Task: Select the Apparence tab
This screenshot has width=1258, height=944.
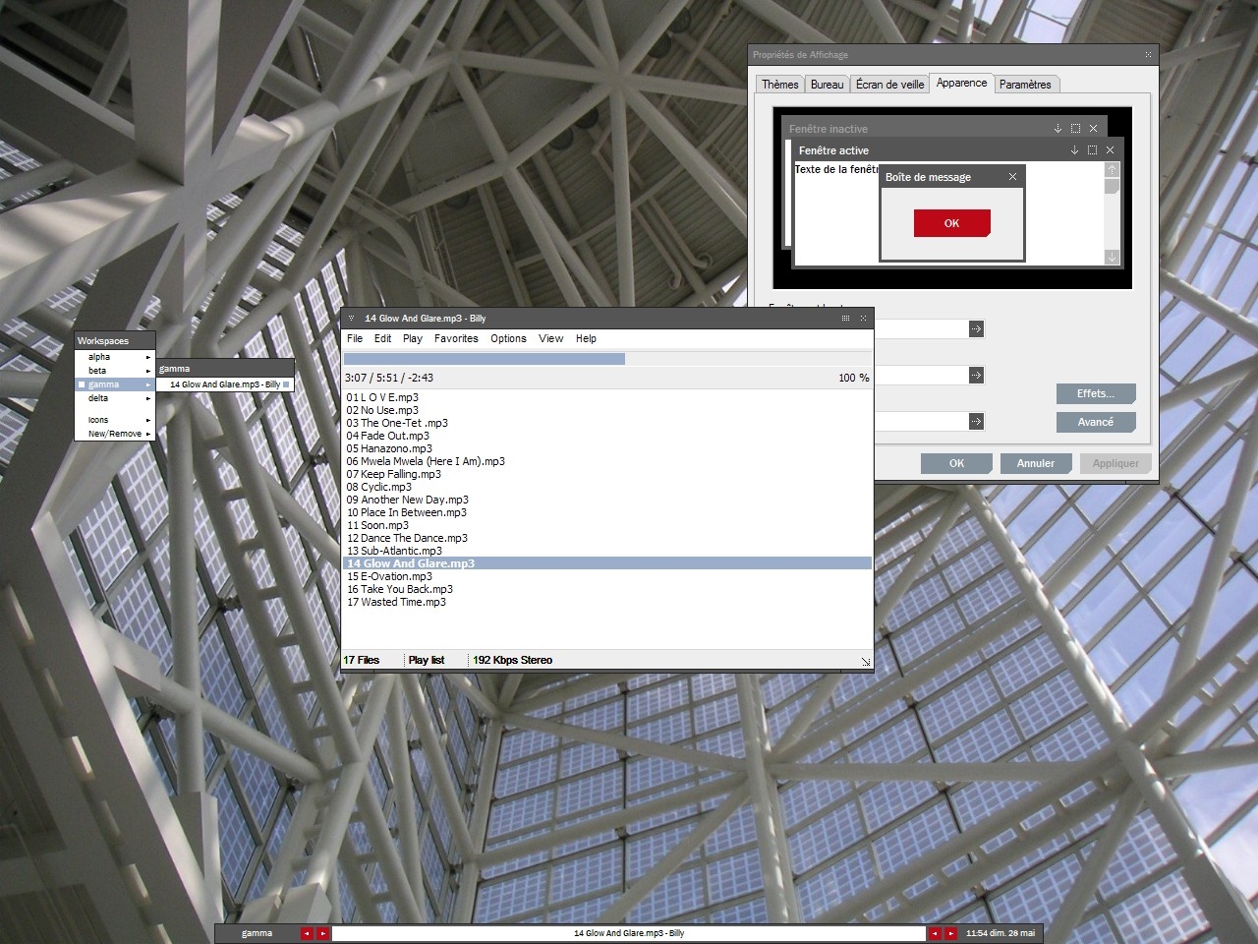Action: (962, 83)
